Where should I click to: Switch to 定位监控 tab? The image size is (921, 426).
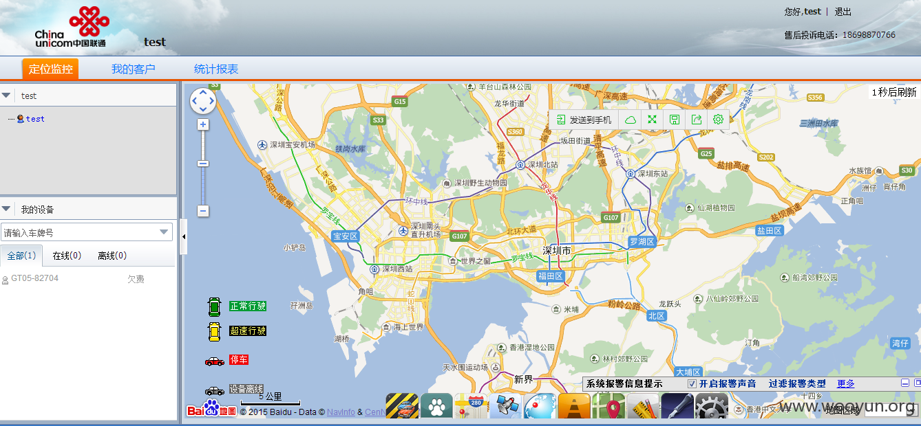[50, 69]
